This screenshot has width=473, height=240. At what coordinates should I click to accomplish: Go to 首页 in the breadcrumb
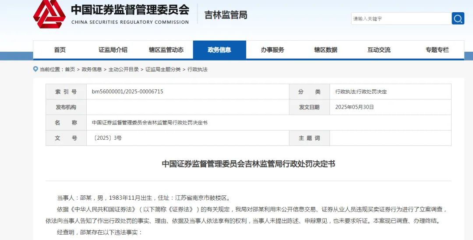(70, 69)
